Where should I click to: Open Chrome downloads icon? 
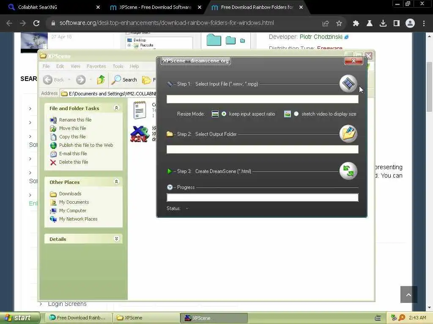[x=383, y=23]
